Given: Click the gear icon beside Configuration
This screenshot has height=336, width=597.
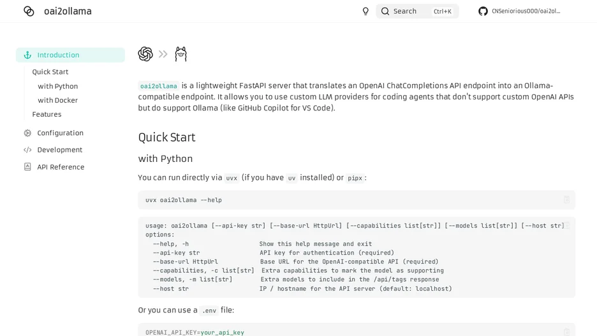Looking at the screenshot, I should point(27,133).
